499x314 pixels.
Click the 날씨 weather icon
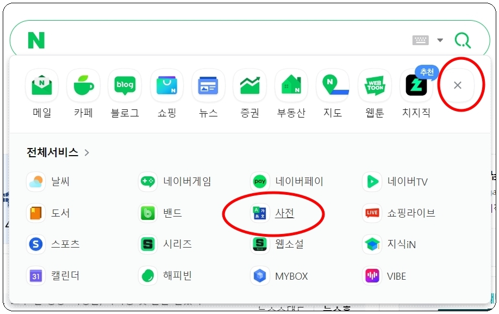(x=36, y=182)
